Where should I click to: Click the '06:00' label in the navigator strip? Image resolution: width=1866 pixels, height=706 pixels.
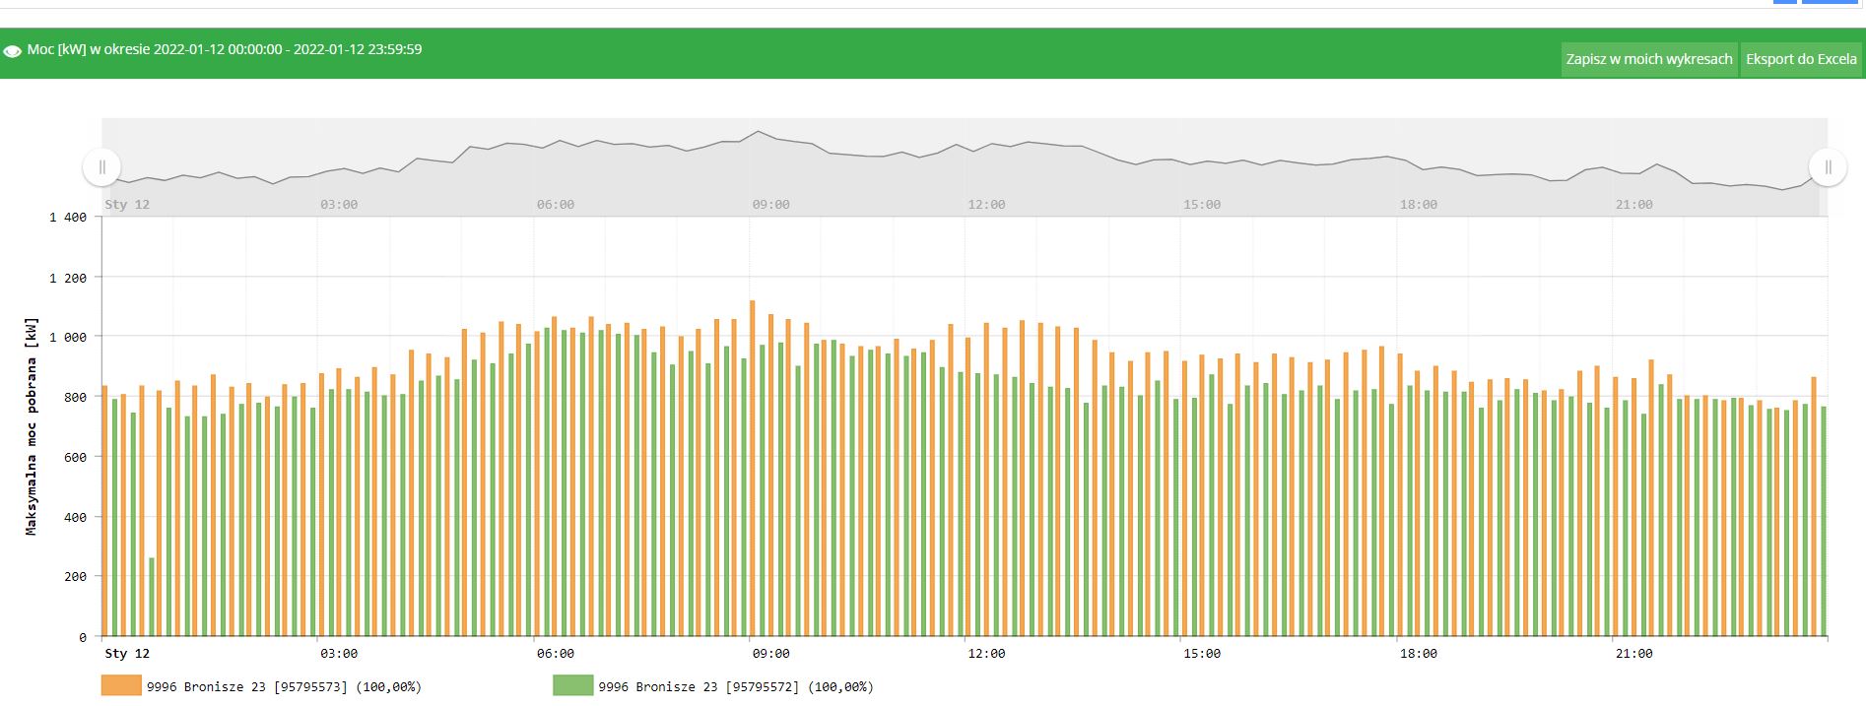[555, 205]
